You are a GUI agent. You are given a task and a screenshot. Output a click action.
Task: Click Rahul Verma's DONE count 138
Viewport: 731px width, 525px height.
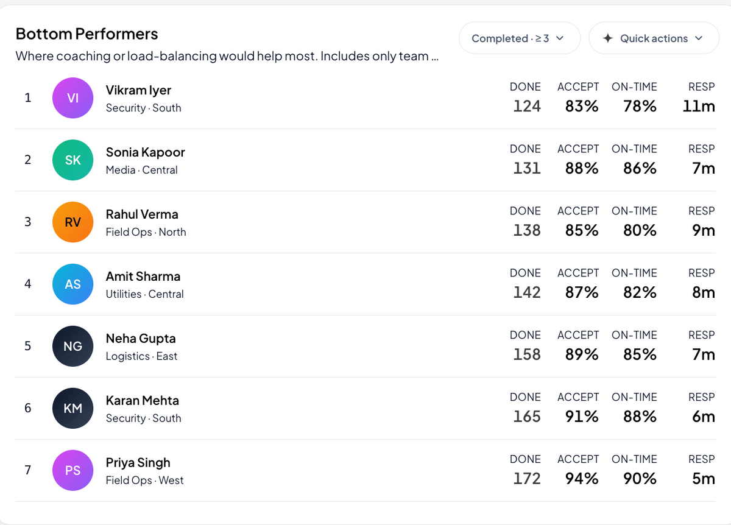(x=526, y=230)
